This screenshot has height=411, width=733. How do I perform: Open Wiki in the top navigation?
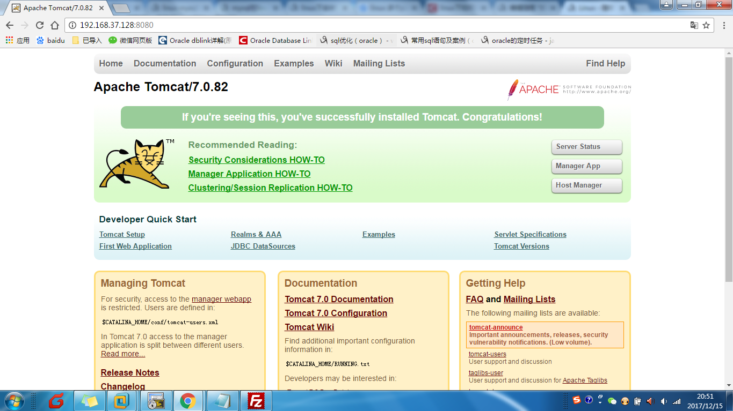(x=333, y=63)
